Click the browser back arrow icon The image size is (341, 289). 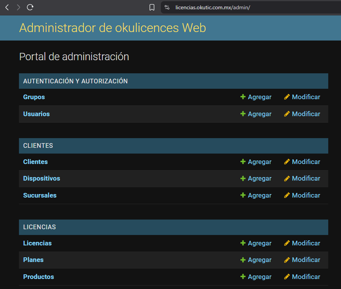click(x=7, y=7)
